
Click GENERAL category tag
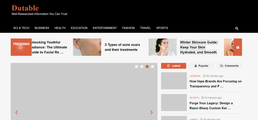click(195, 76)
